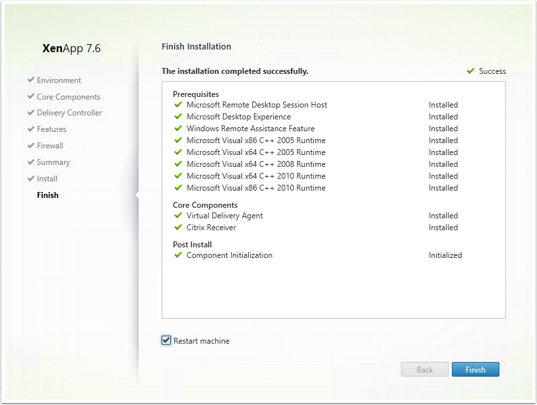Click checkmark beside x64 C++ 2005 Runtime
Image resolution: width=537 pixels, height=405 pixels.
(178, 152)
